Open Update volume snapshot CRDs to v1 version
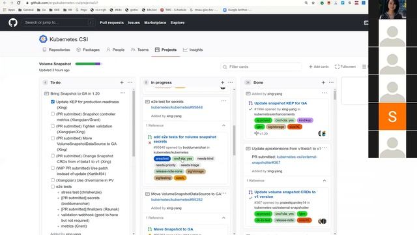Screen dimensions: 417x235 point(285,195)
